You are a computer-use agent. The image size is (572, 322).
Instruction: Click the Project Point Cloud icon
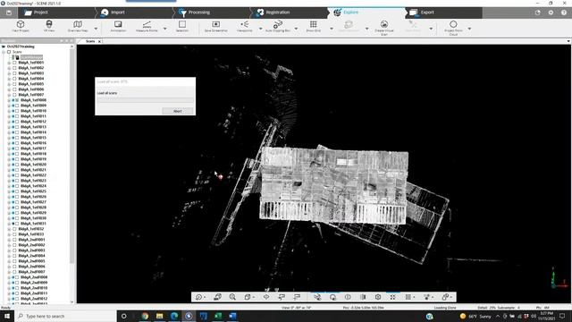[453, 24]
